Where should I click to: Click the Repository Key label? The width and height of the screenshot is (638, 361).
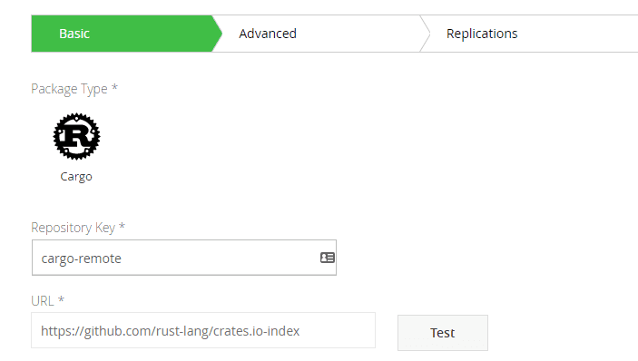coord(74,228)
